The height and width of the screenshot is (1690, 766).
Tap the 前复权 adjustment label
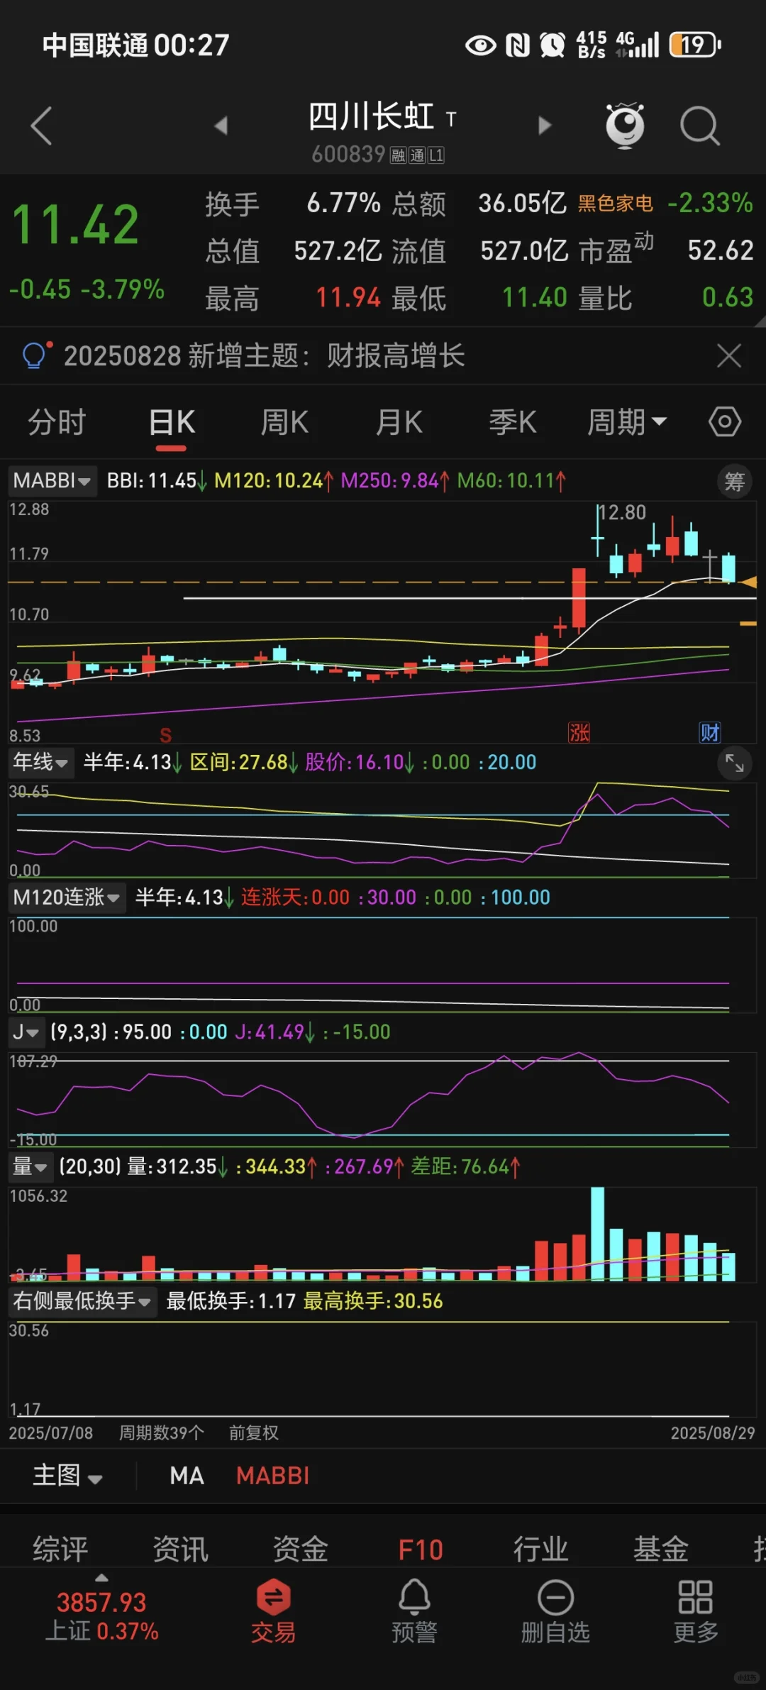[253, 1432]
